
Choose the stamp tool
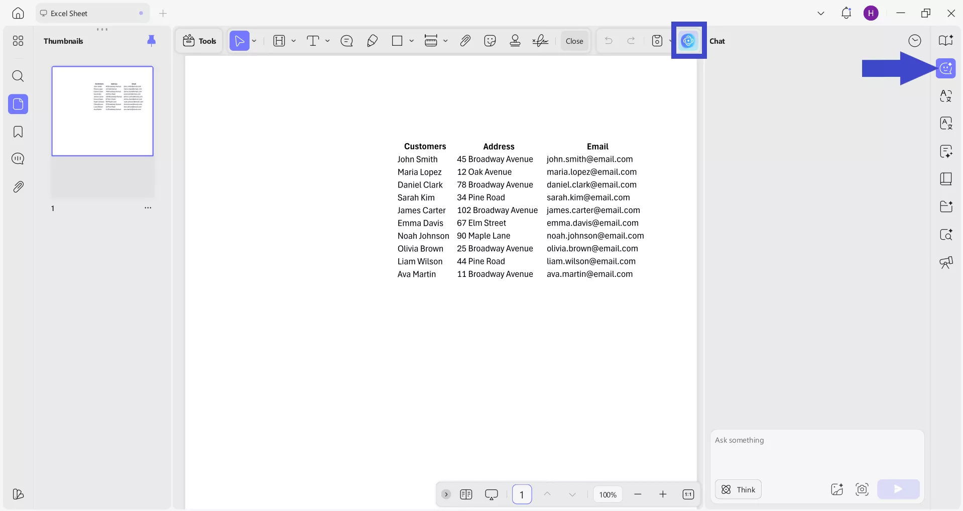tap(515, 41)
